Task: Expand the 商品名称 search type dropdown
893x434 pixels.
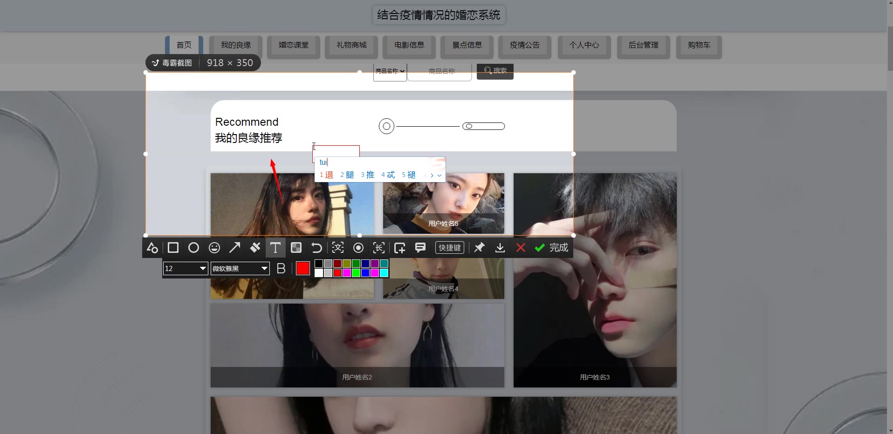Action: click(390, 71)
